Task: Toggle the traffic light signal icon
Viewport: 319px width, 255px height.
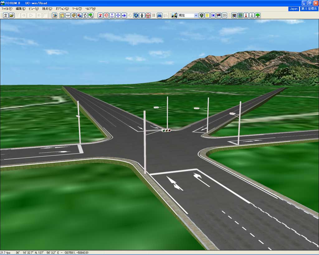Action: click(202, 16)
